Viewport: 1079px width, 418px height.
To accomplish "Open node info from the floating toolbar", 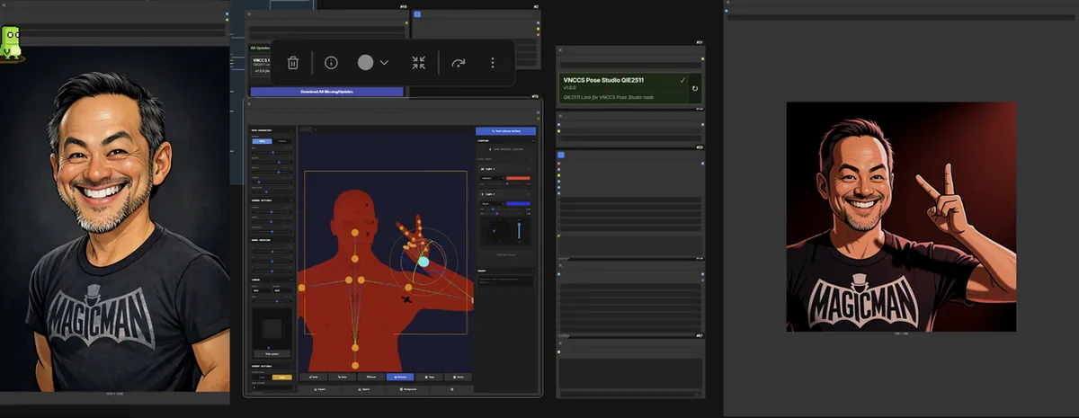I will pos(331,62).
